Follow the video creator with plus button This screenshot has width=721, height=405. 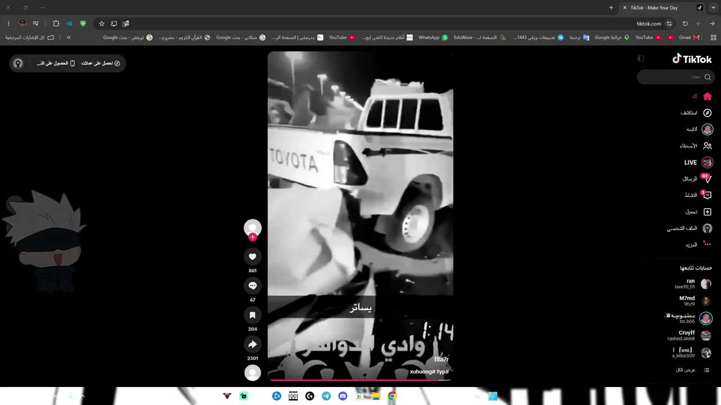coord(252,237)
